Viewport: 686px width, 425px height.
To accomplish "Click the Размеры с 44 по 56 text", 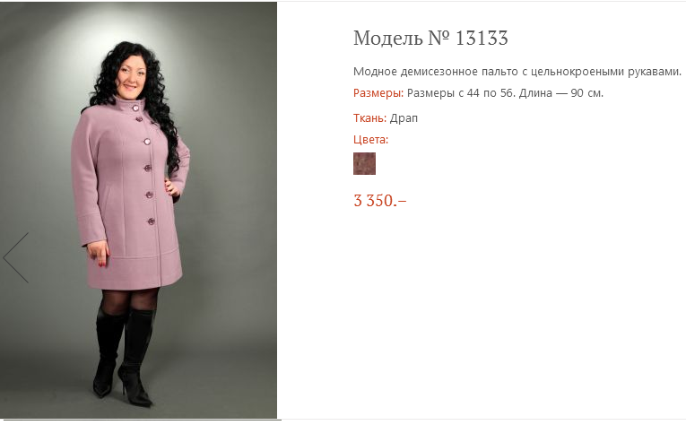I will pos(461,93).
